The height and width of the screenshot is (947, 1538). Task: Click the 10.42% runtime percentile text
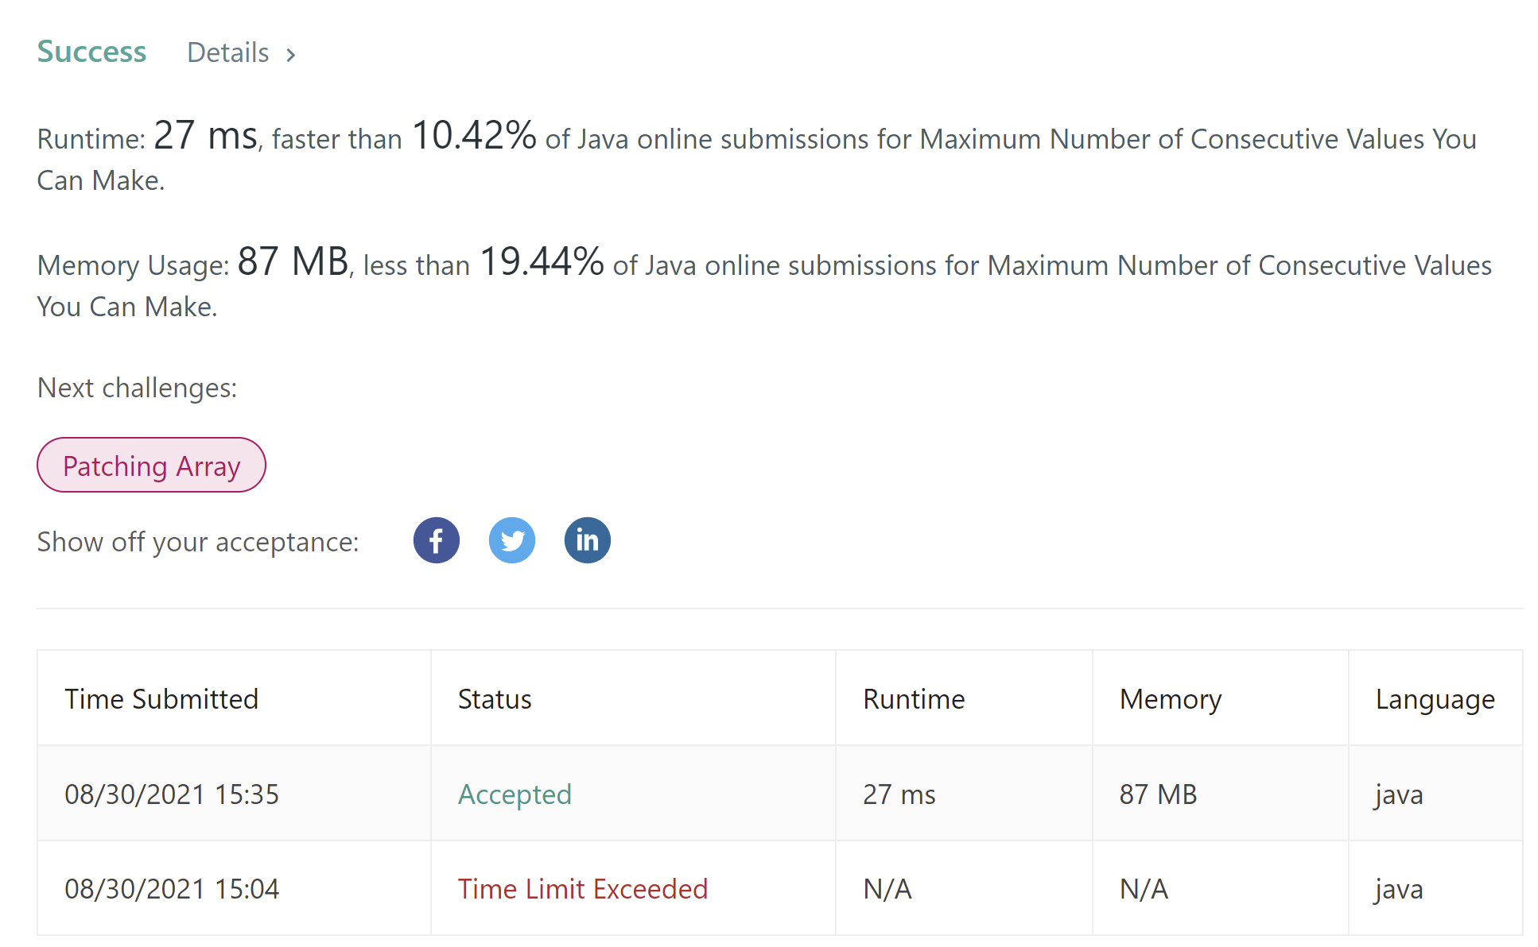pos(474,135)
